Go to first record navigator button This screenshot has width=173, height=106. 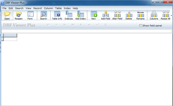[x=48, y=25]
